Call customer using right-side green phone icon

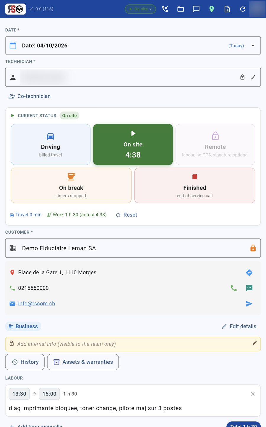(x=233, y=288)
